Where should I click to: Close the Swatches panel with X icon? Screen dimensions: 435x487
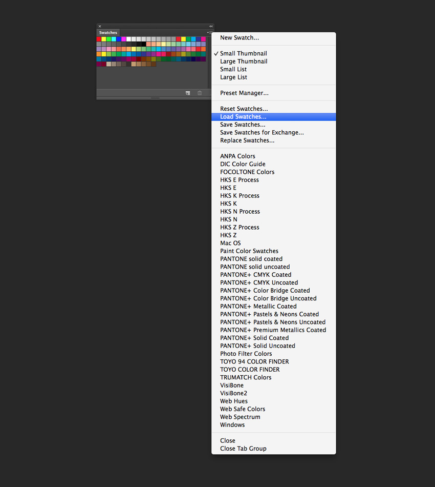coord(100,26)
